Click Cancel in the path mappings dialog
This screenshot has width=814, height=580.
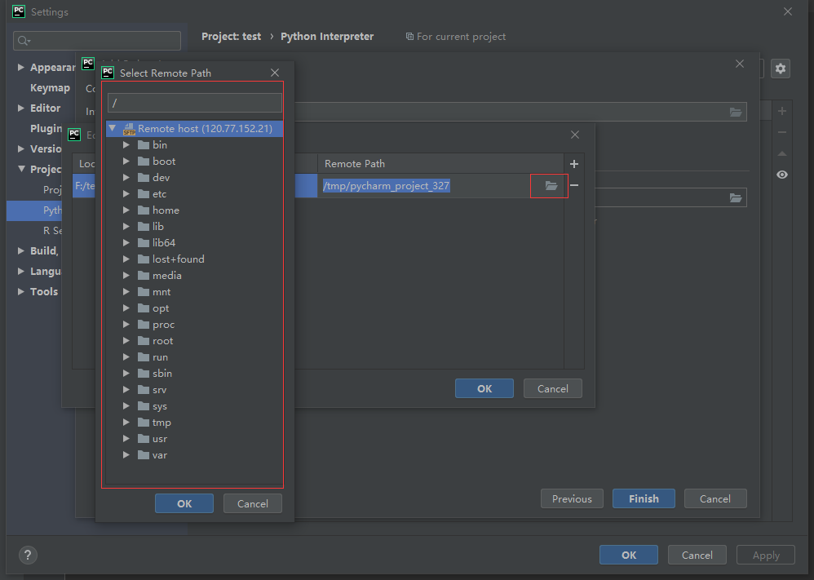point(552,388)
